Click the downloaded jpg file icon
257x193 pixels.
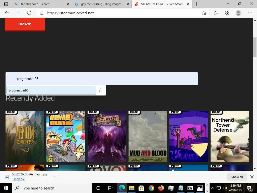[x=7, y=177]
